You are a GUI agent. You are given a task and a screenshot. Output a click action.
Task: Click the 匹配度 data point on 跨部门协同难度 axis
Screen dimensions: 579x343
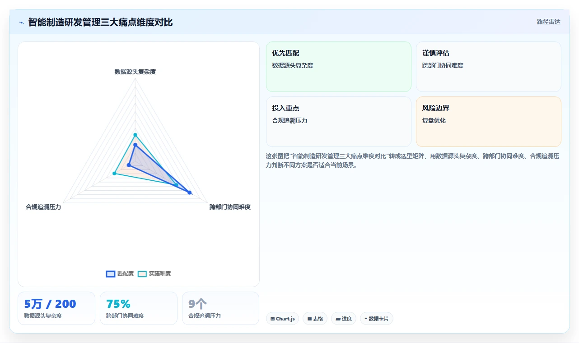click(x=190, y=192)
